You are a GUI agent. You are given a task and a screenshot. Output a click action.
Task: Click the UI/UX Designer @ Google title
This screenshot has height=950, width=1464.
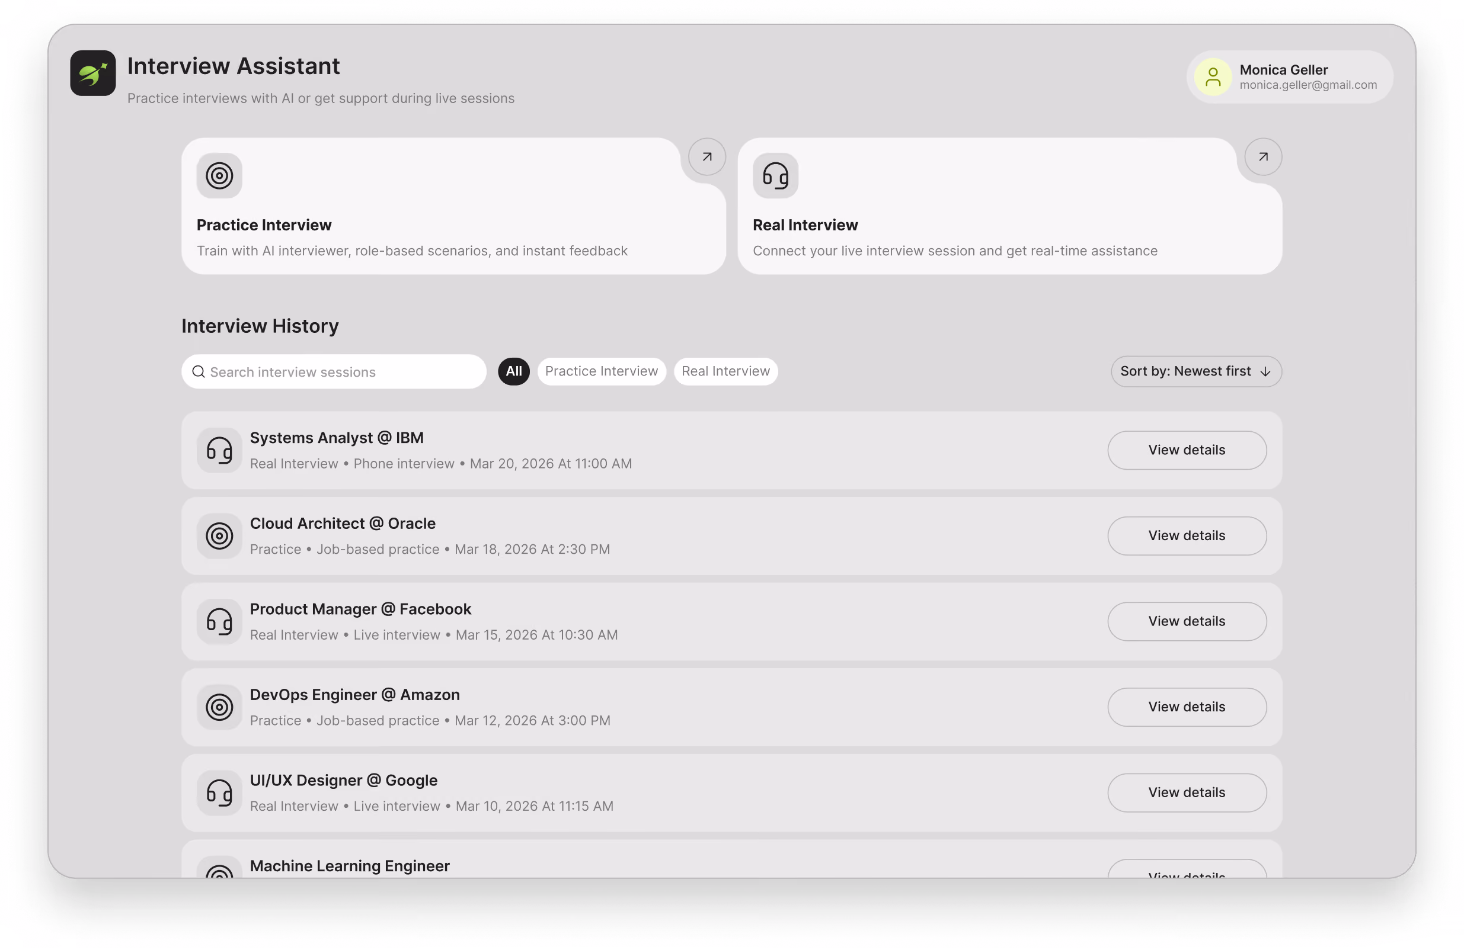click(x=343, y=781)
